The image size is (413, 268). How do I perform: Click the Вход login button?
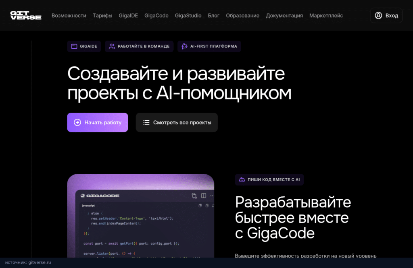pyautogui.click(x=386, y=16)
